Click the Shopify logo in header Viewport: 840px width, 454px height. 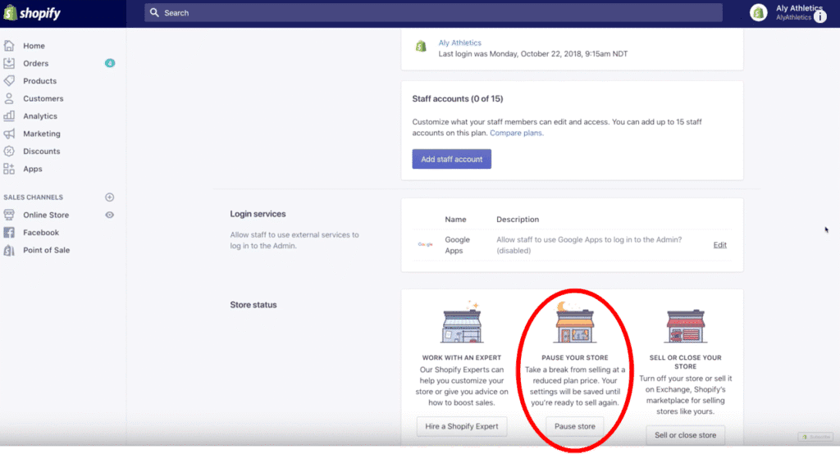(x=32, y=13)
